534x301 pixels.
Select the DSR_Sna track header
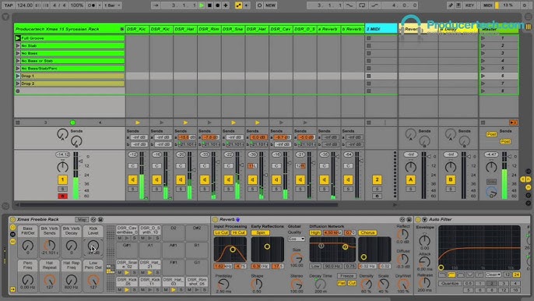coord(233,30)
